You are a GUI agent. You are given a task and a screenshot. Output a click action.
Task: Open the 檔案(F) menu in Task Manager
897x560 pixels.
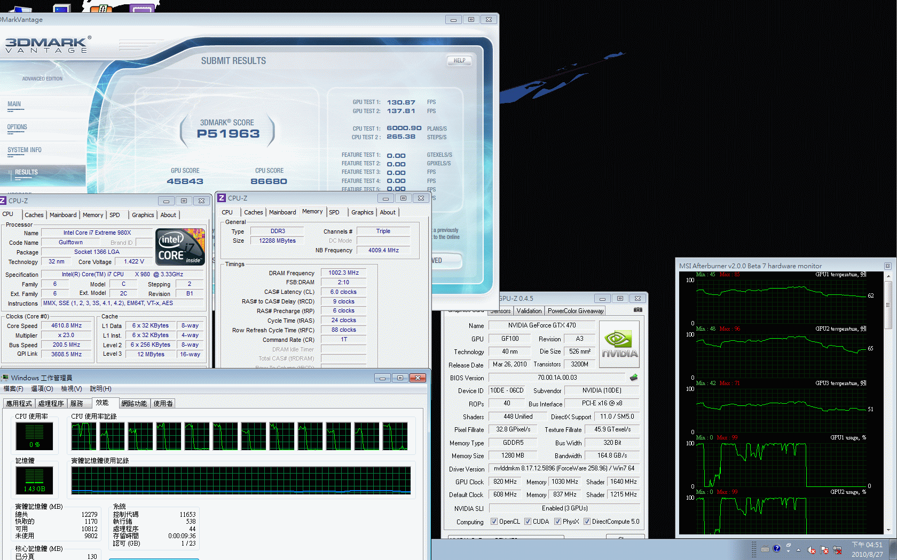pyautogui.click(x=13, y=389)
